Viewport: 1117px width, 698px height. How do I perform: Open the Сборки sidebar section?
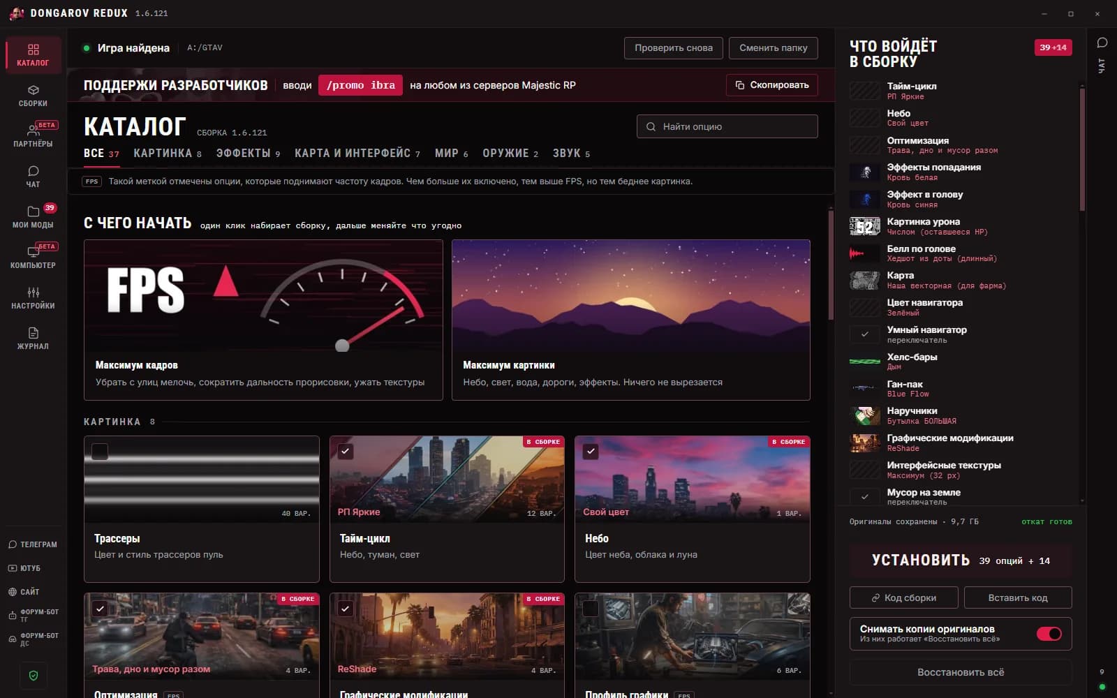33,96
